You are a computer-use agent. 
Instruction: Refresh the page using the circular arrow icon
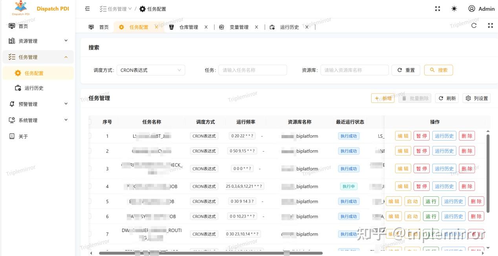pos(474,25)
